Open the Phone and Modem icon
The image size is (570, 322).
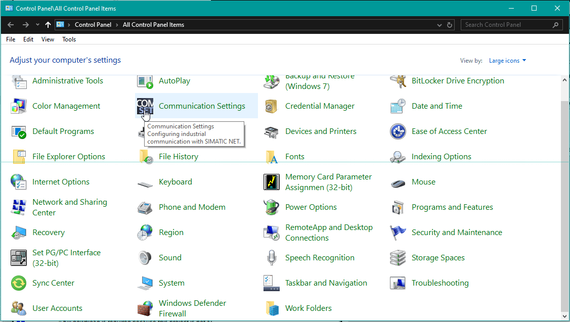coord(145,207)
